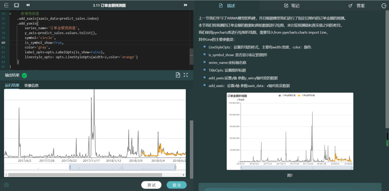Toggle 订单金额真实值 legend in example chart
The image size is (389, 191).
pyautogui.click(x=287, y=95)
